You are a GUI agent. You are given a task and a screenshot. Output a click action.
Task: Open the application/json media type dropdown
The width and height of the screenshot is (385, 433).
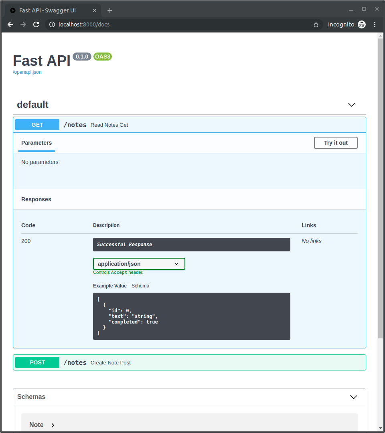click(x=139, y=264)
